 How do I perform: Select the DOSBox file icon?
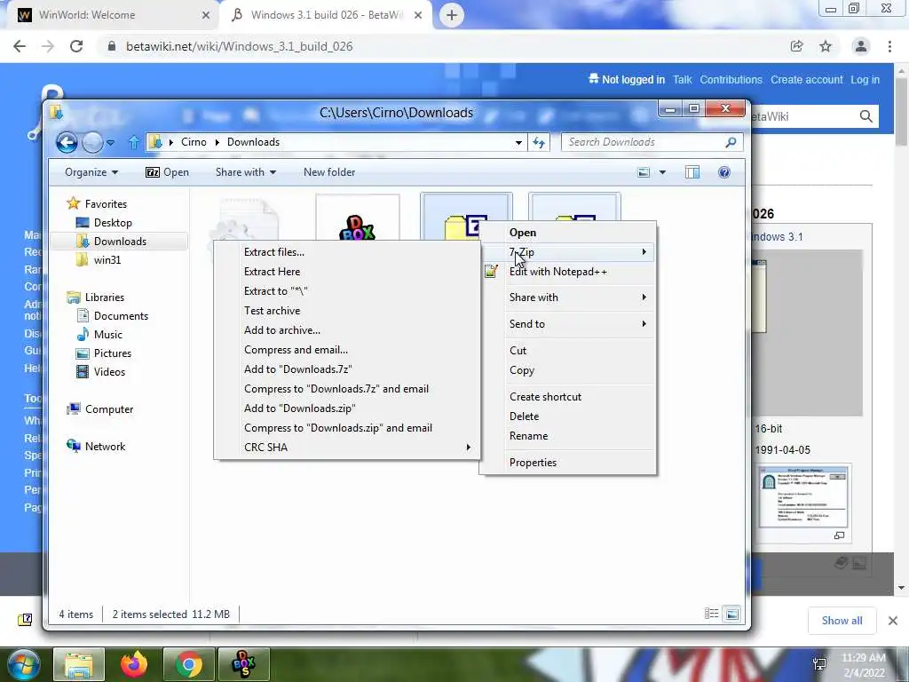pyautogui.click(x=358, y=226)
